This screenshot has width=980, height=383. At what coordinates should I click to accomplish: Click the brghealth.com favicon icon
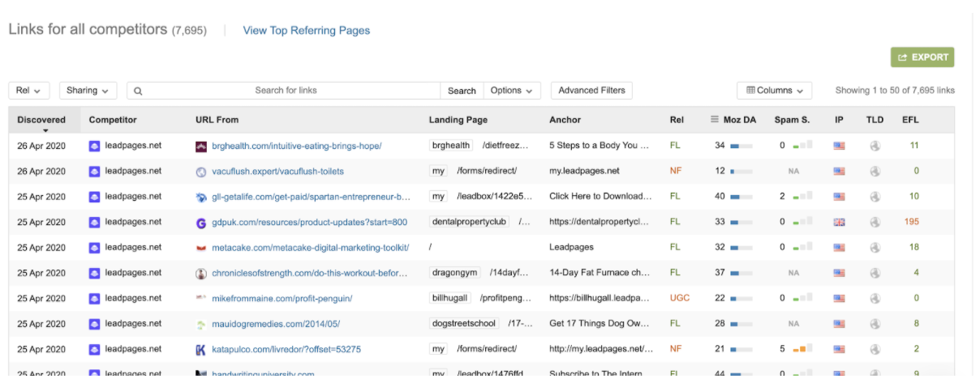click(201, 146)
